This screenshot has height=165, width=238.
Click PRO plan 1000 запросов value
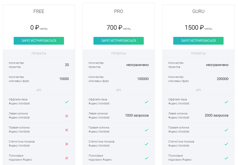(x=137, y=115)
